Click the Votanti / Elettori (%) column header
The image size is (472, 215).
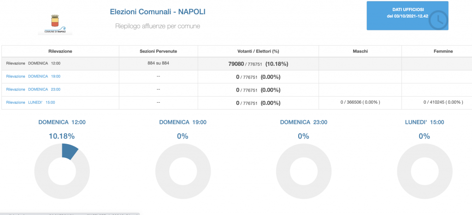click(258, 51)
